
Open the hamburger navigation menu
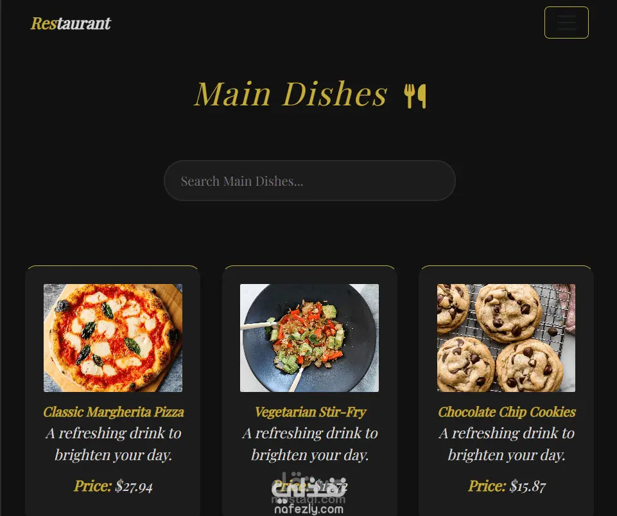[566, 22]
